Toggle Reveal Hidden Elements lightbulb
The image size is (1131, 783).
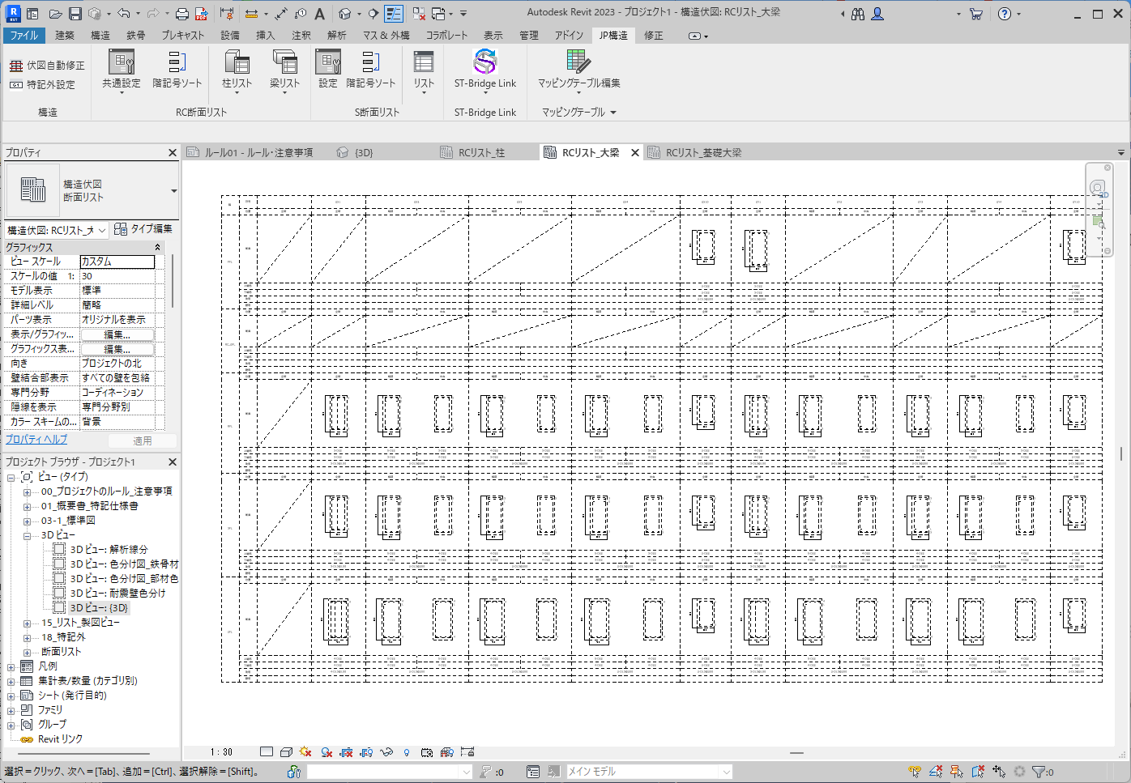click(x=406, y=752)
